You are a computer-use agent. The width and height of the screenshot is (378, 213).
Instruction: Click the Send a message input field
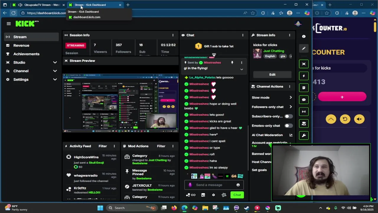pos(214,185)
